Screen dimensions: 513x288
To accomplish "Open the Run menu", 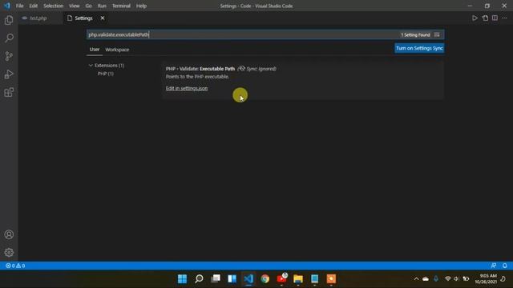I will click(102, 6).
